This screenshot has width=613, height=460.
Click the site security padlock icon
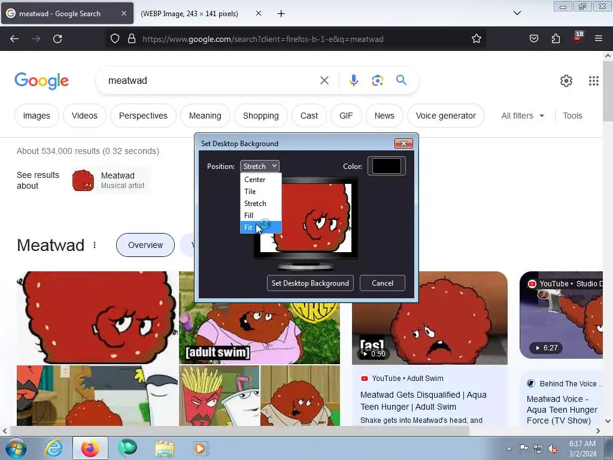click(x=132, y=39)
